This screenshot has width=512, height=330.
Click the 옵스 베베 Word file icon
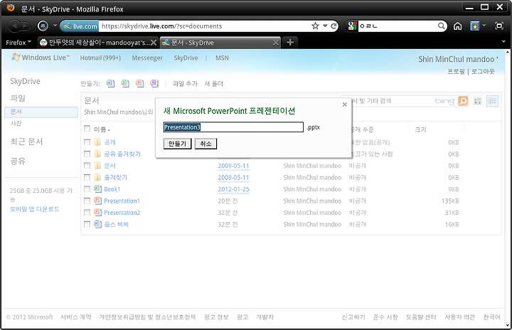coord(97,224)
